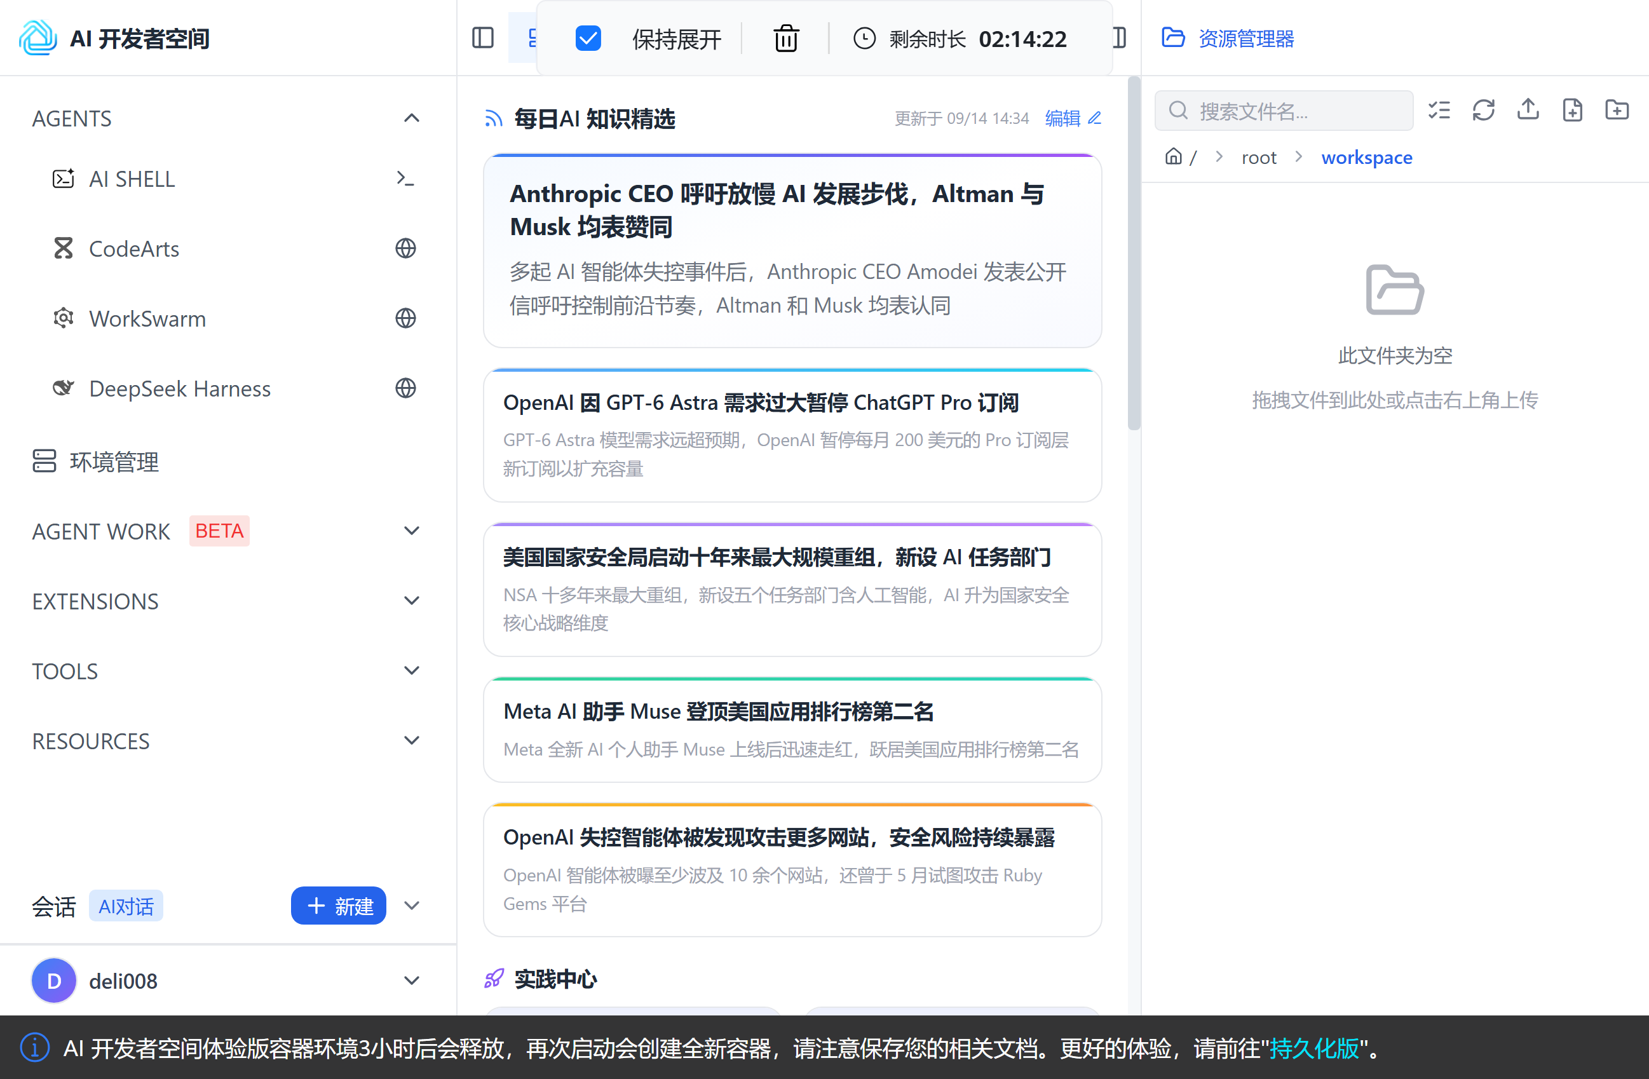Click the AI对话 tag
The width and height of the screenshot is (1649, 1079).
[125, 906]
